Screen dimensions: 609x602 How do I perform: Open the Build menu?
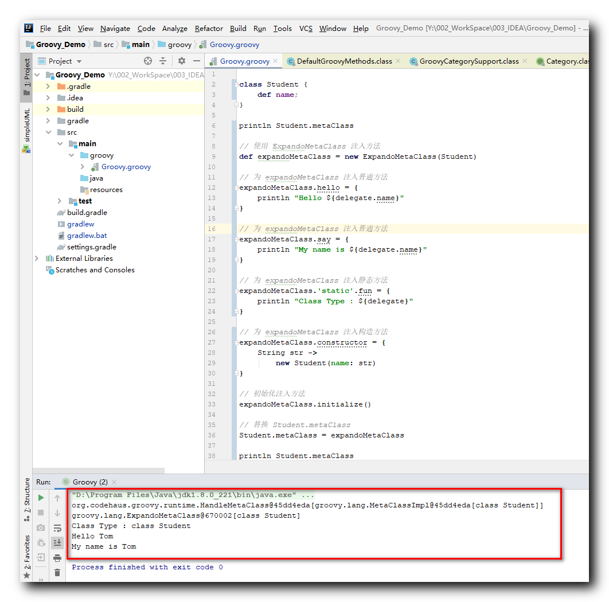click(x=238, y=28)
